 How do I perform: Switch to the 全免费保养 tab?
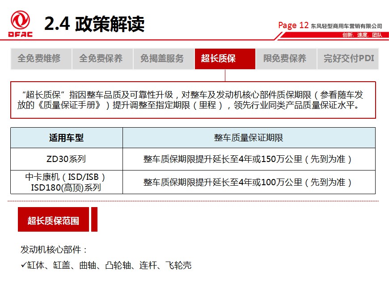(x=102, y=58)
